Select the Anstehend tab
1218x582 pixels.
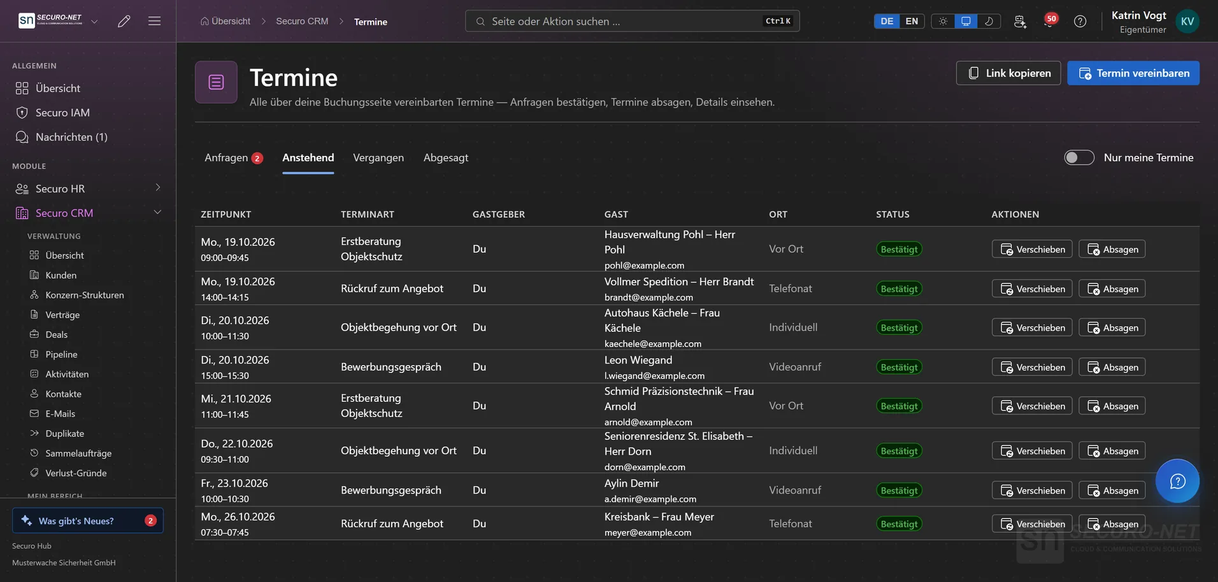308,157
